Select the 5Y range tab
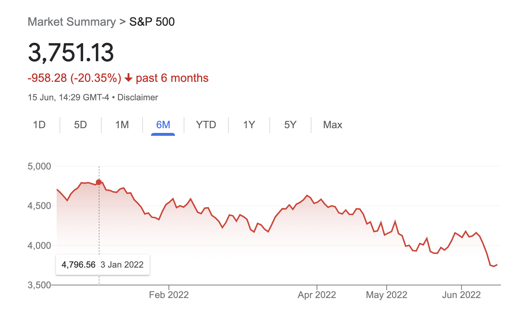530x310 pixels. (x=290, y=125)
